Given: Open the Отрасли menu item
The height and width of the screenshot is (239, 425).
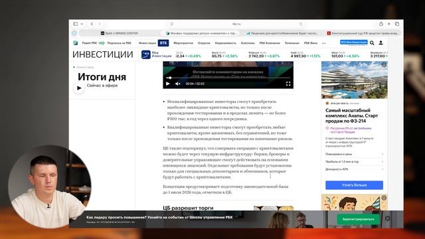Looking at the screenshot, I should (204, 42).
